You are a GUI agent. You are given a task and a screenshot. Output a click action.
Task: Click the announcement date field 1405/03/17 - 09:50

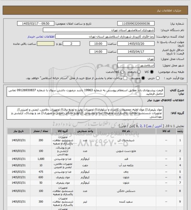[36, 23]
